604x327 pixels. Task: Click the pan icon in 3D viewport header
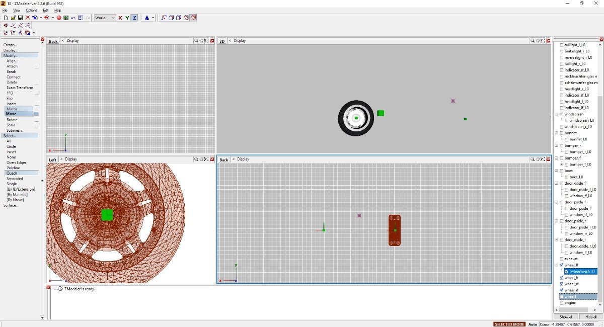[x=537, y=41]
